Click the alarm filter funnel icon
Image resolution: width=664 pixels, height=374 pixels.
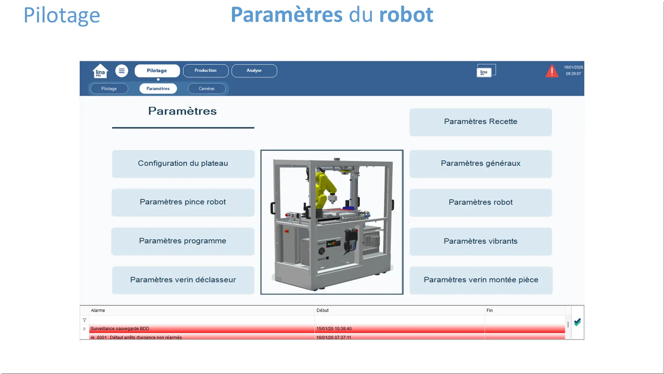(x=85, y=320)
